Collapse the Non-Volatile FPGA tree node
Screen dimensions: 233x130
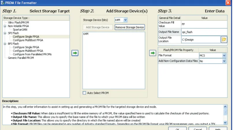(x=5, y=26)
